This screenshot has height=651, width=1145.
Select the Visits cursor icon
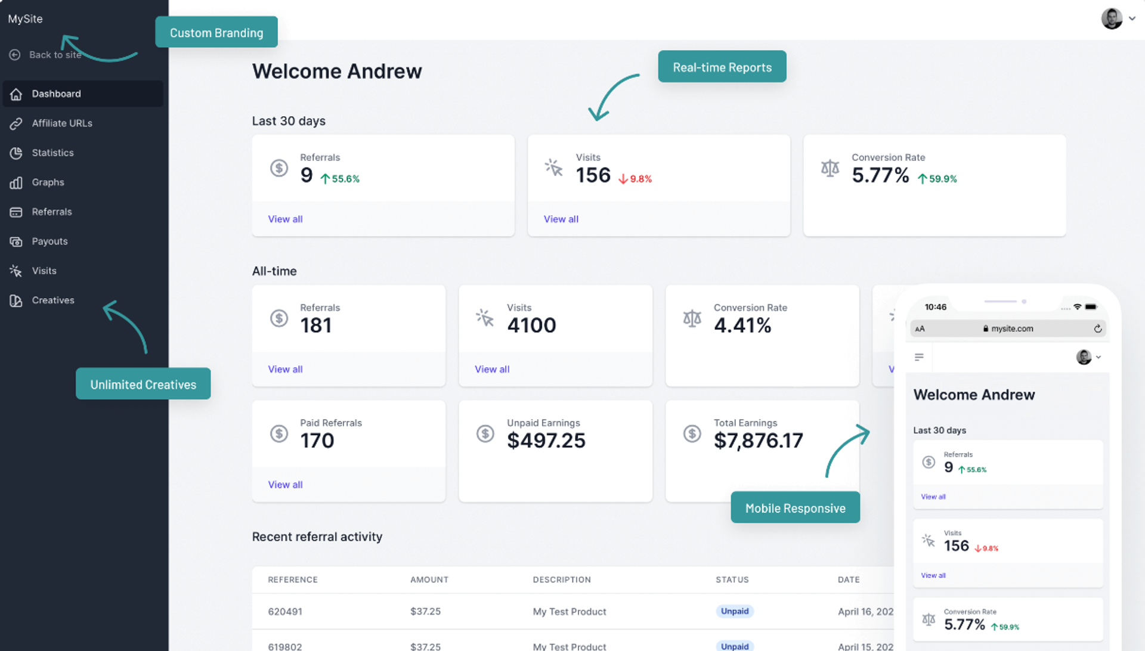16,271
